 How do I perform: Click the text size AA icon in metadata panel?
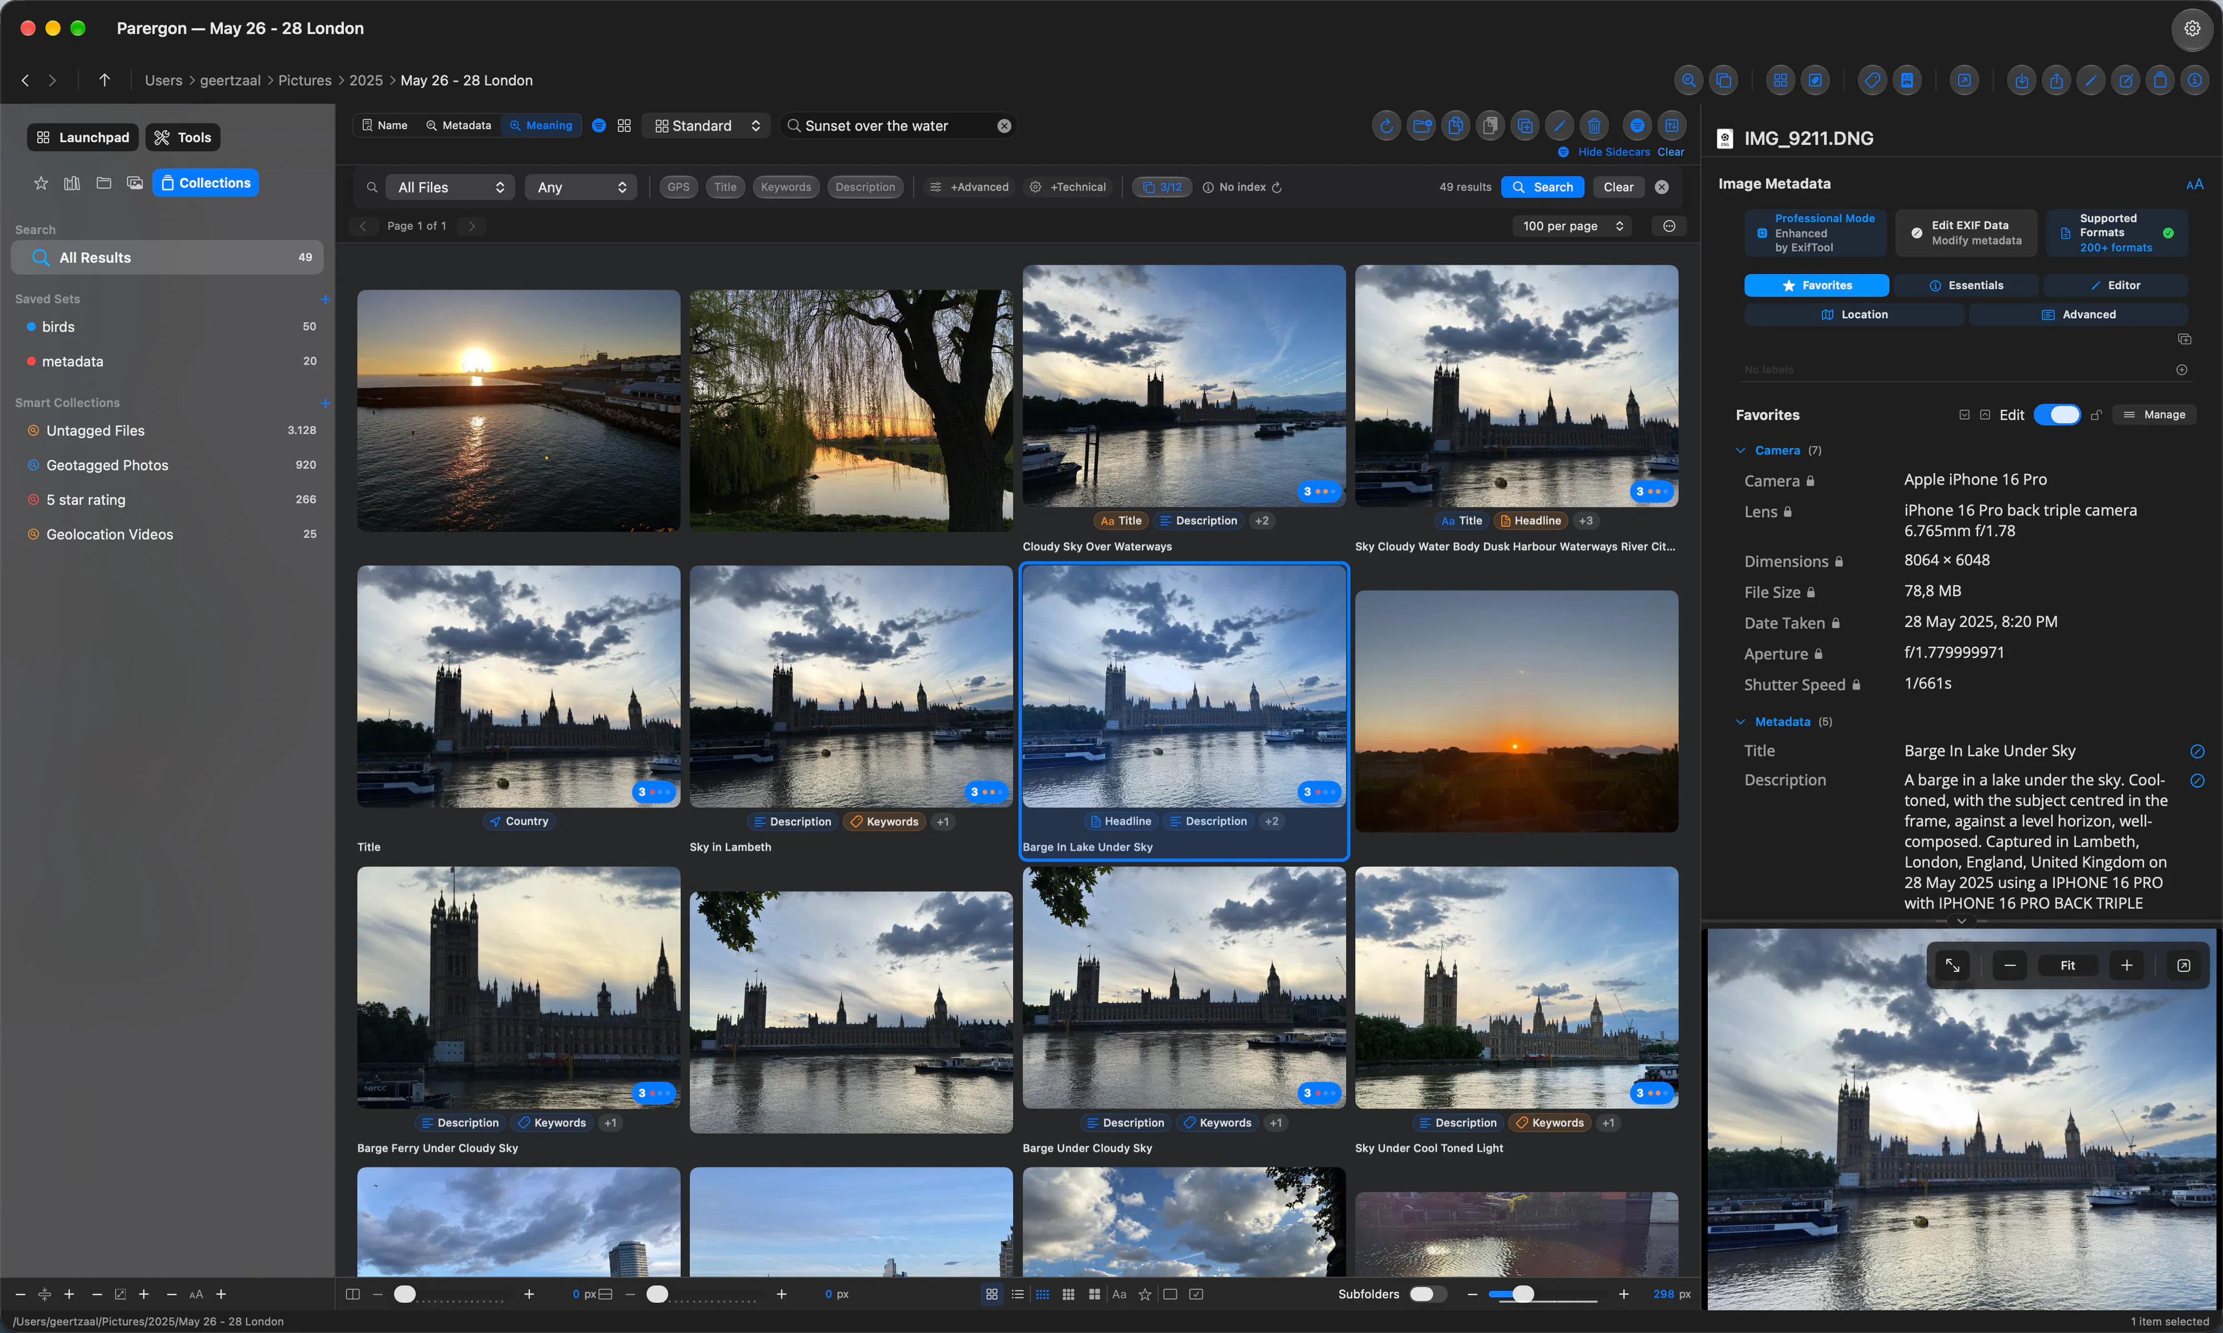click(x=2194, y=184)
